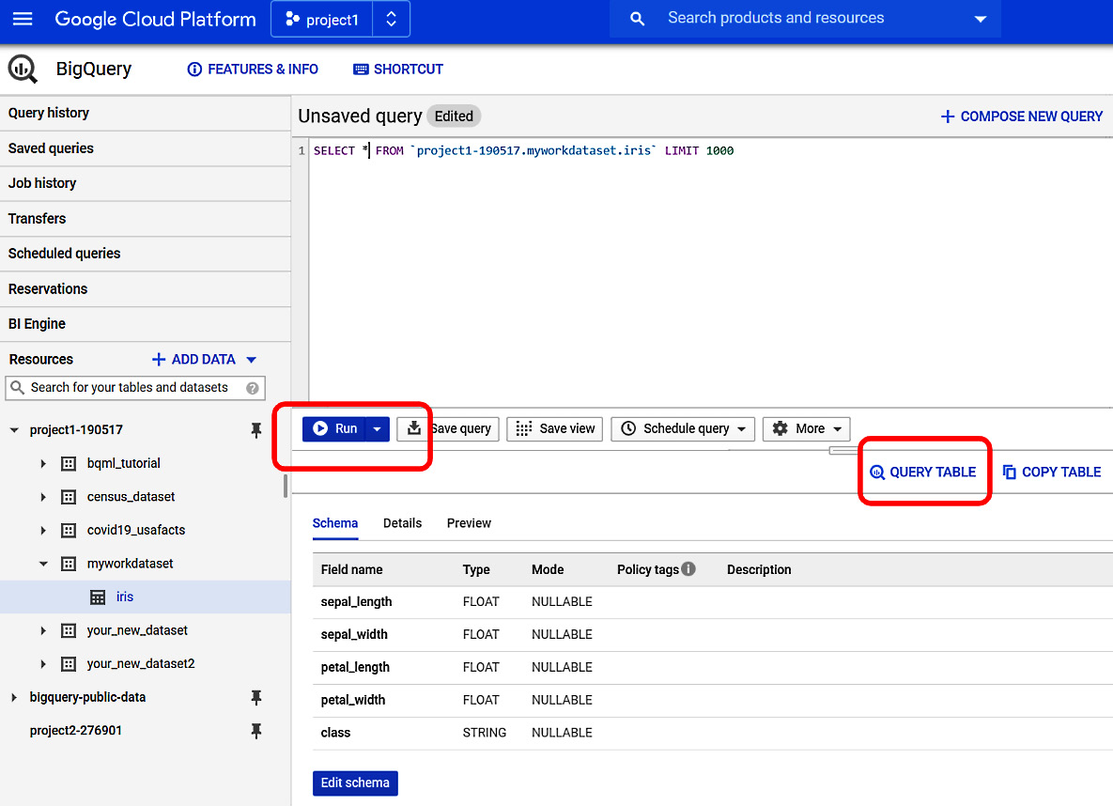The image size is (1113, 806).
Task: Click the myworkdataset dataset icon
Action: [x=69, y=564]
